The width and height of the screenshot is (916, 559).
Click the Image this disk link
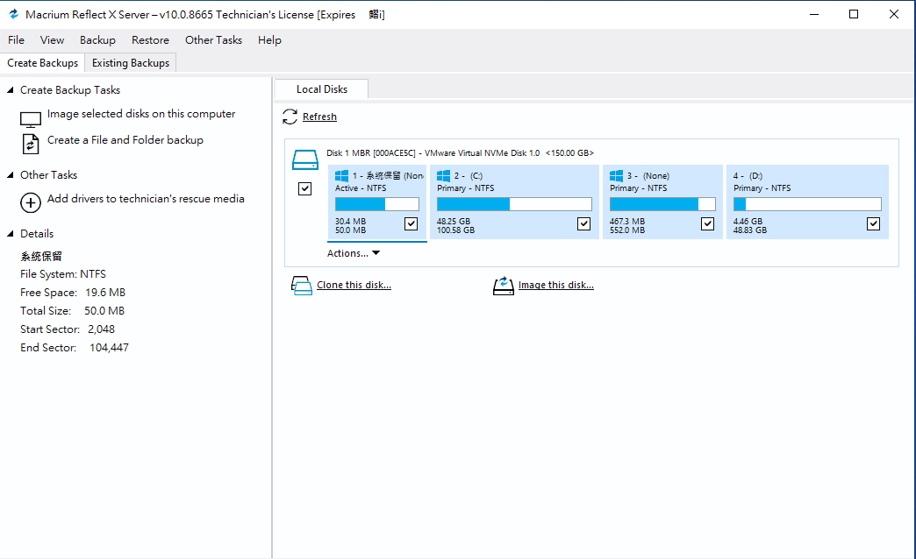pos(555,286)
